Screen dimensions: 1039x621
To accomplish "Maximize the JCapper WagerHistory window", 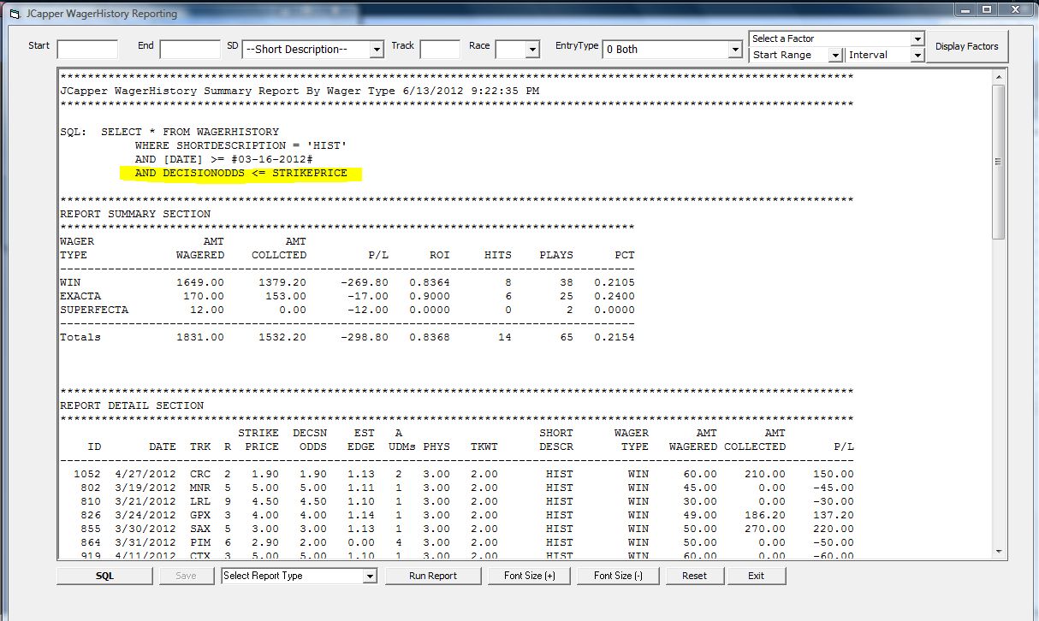I will click(x=988, y=10).
